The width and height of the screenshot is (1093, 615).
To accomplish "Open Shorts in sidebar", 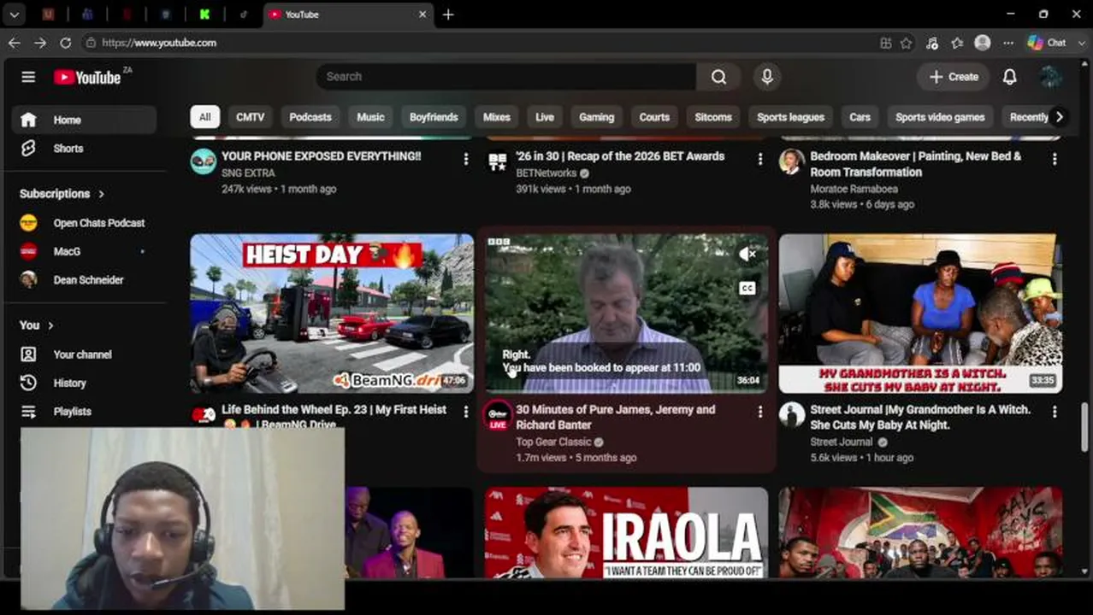I will click(84, 149).
